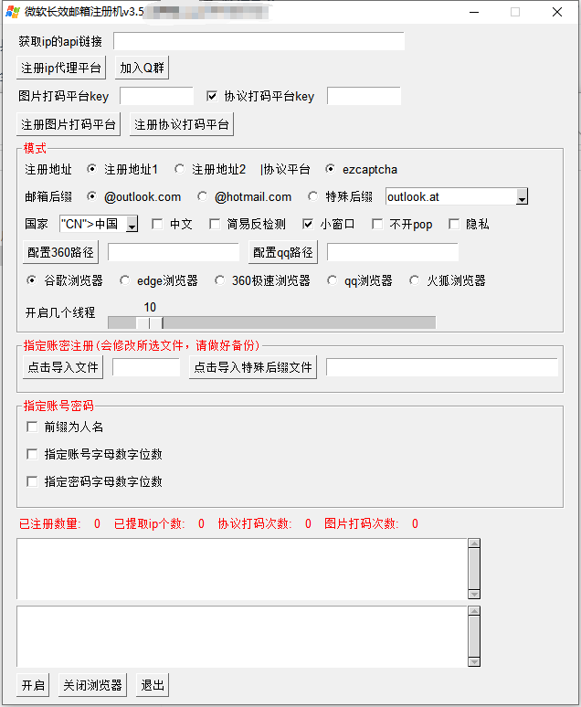Screen dimensions: 581x707
Task: Uncheck the 小窗口 checkbox
Action: click(308, 224)
